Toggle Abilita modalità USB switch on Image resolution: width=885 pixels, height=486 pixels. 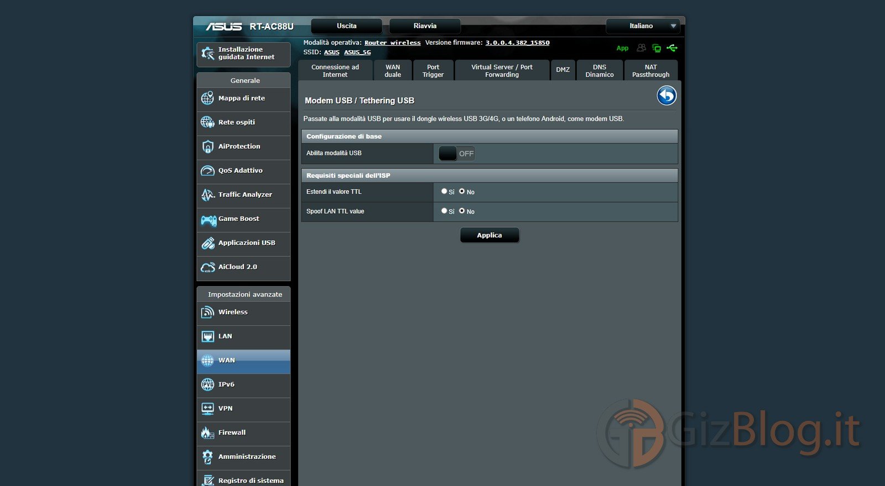(457, 154)
